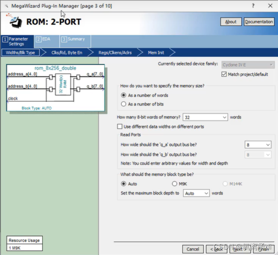Image resolution: width=278 pixels, height=255 pixels.
Task: Click the Back button
Action: pos(216,249)
